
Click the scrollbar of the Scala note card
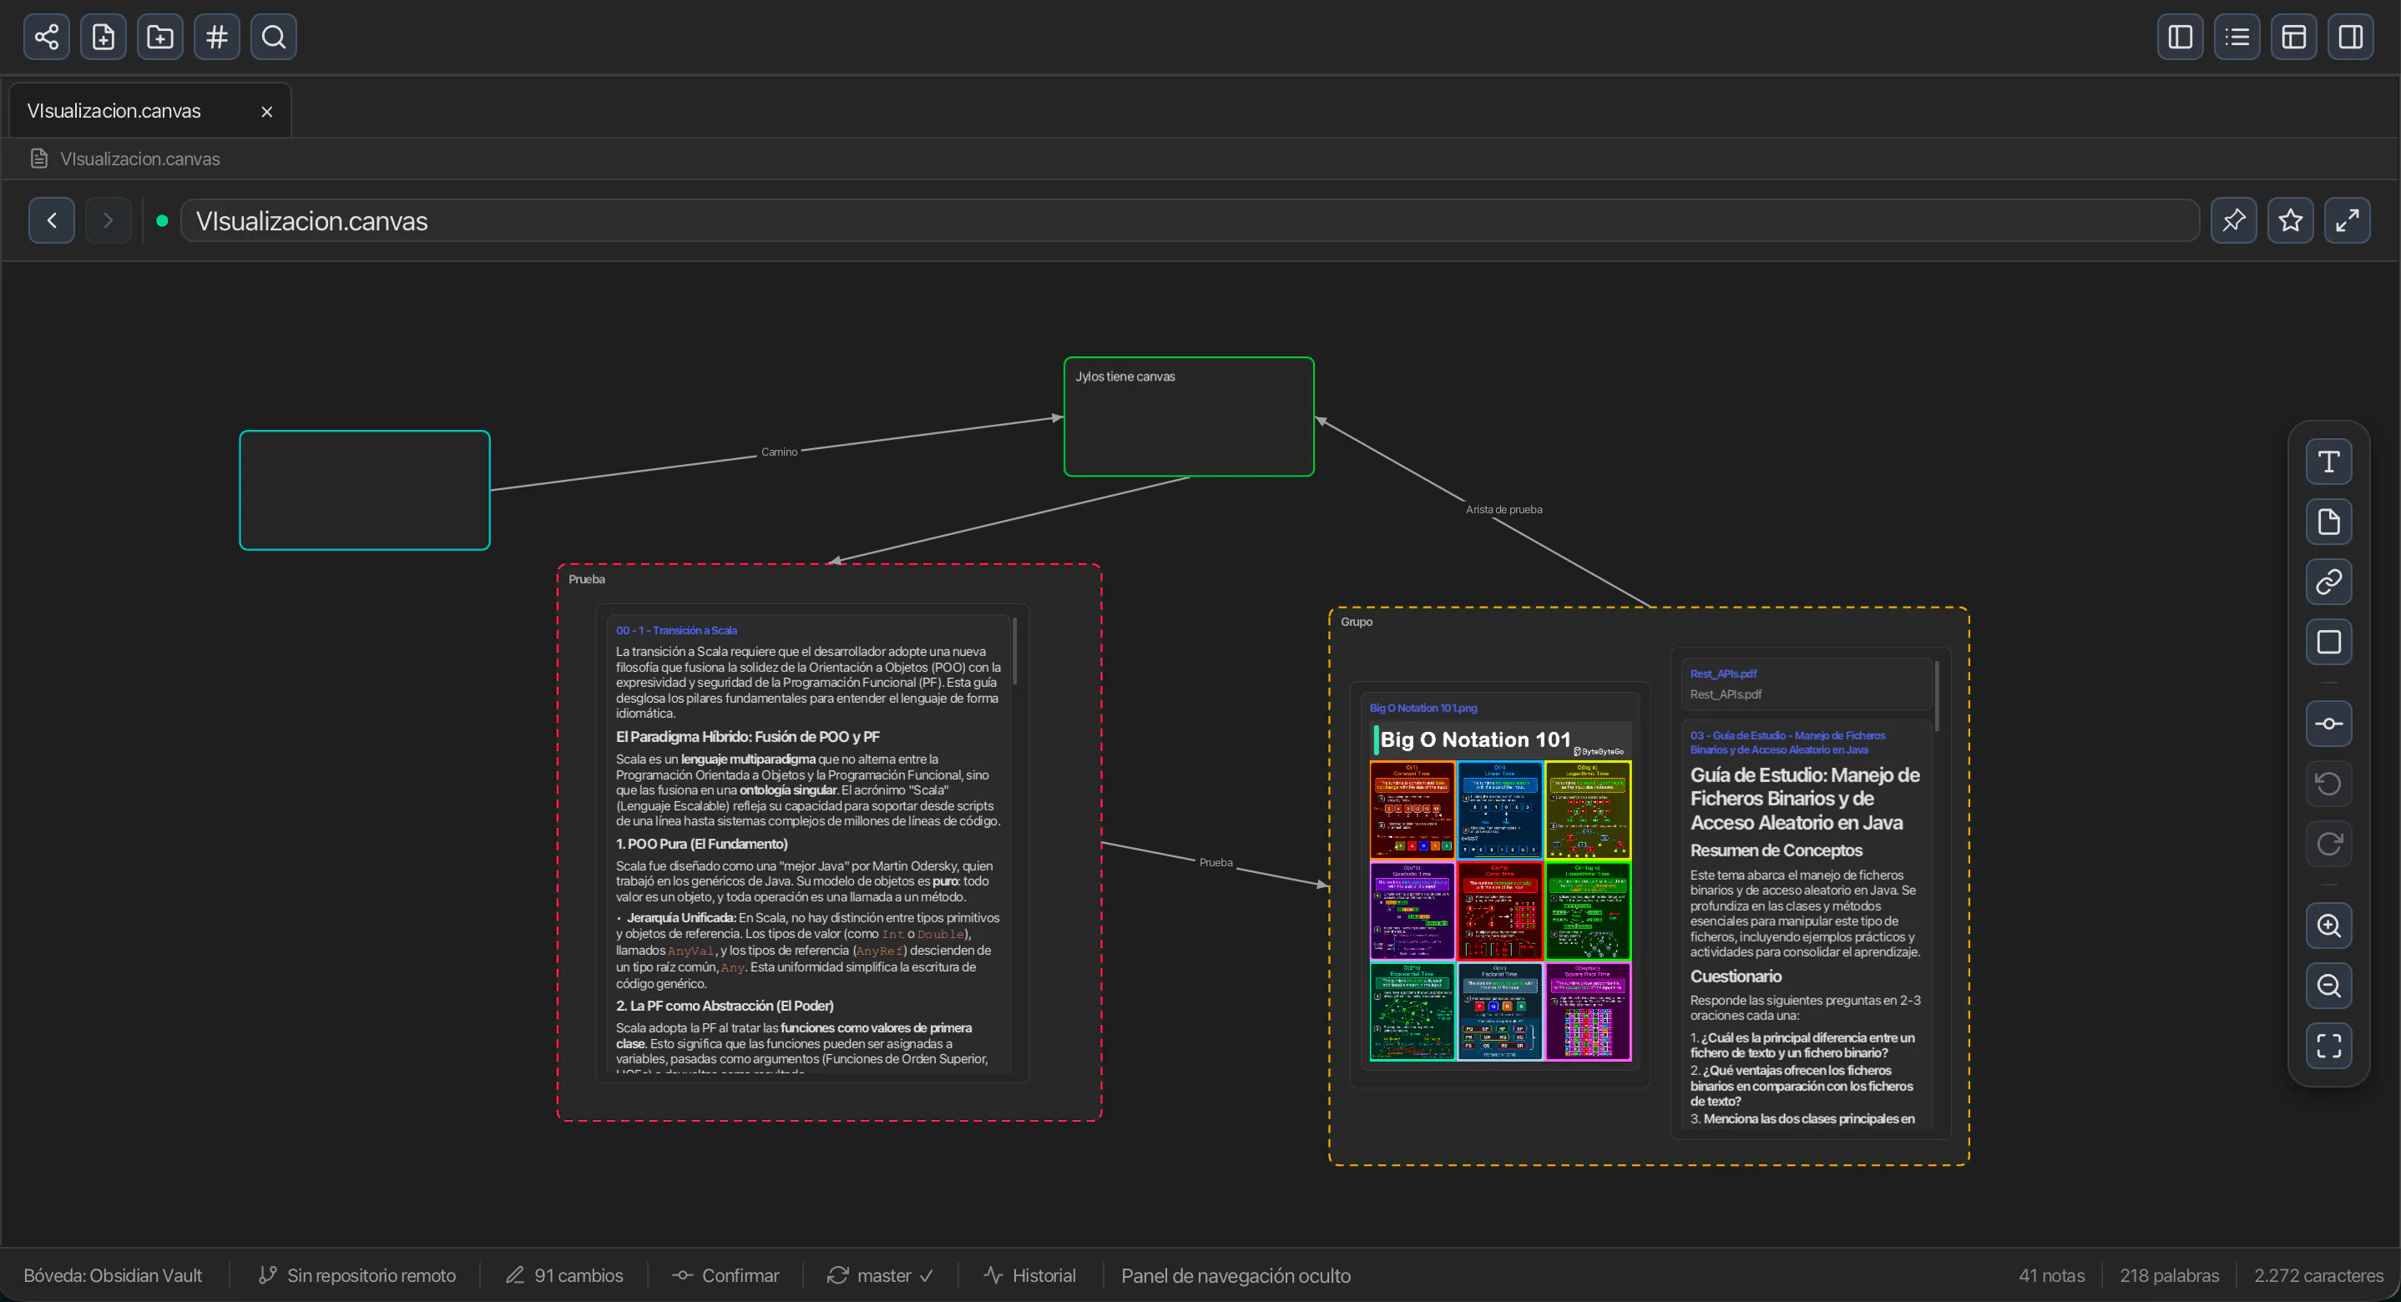click(x=1014, y=650)
